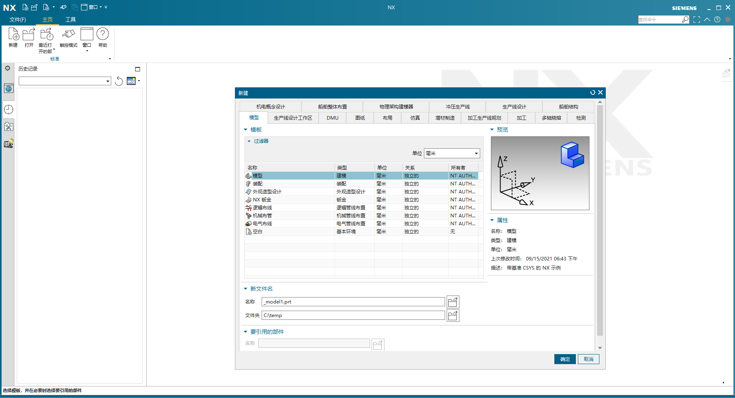The height and width of the screenshot is (398, 735).
Task: Switch to the 主页 ribbon tab
Action: pos(47,20)
